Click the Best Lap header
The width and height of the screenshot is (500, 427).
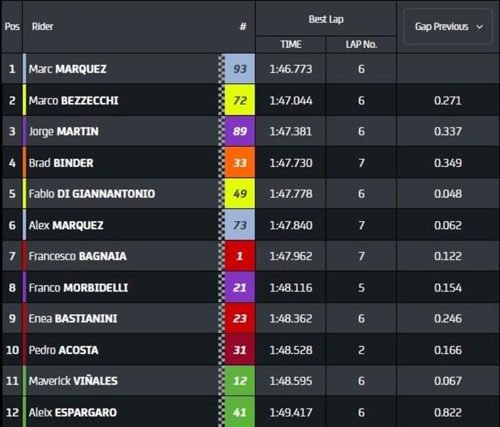[326, 19]
